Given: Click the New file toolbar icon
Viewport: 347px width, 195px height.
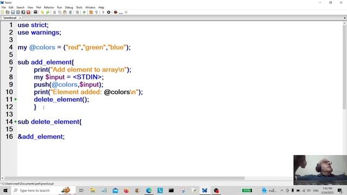Looking at the screenshot, I should coord(3,12).
